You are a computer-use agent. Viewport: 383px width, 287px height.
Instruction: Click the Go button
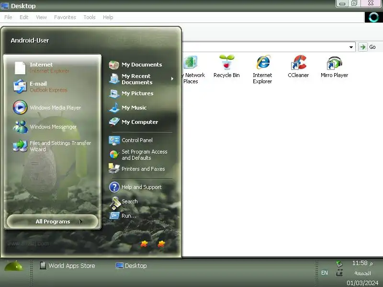point(368,47)
